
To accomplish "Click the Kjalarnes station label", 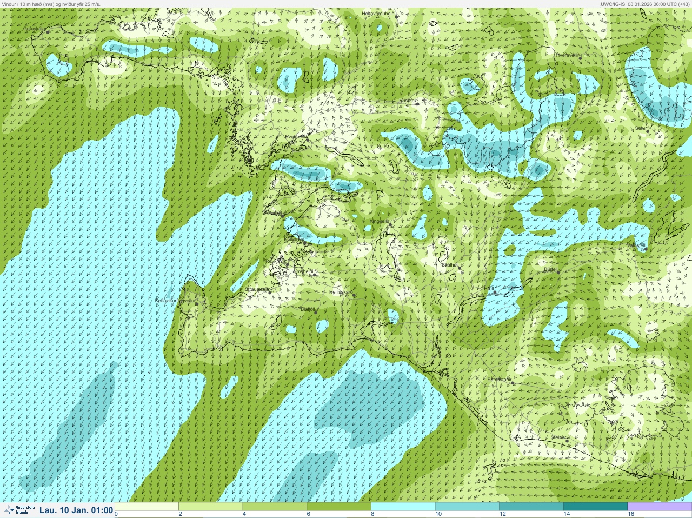I will coord(294,238).
